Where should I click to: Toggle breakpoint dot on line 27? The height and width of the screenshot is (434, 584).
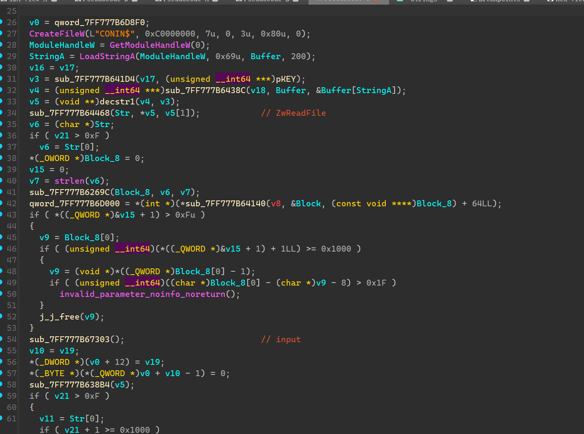click(x=1, y=33)
